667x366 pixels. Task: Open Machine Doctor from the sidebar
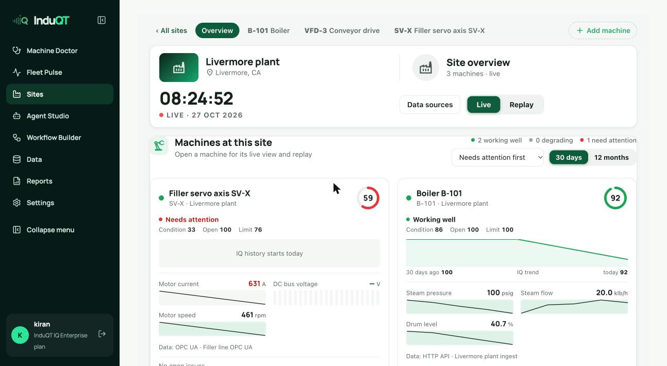60,51
